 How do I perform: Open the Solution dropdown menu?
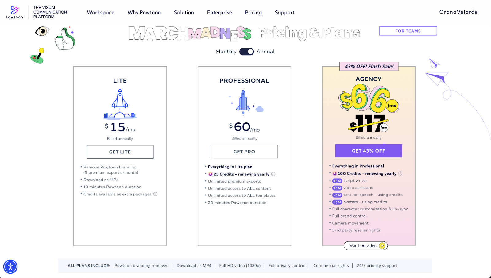184,12
